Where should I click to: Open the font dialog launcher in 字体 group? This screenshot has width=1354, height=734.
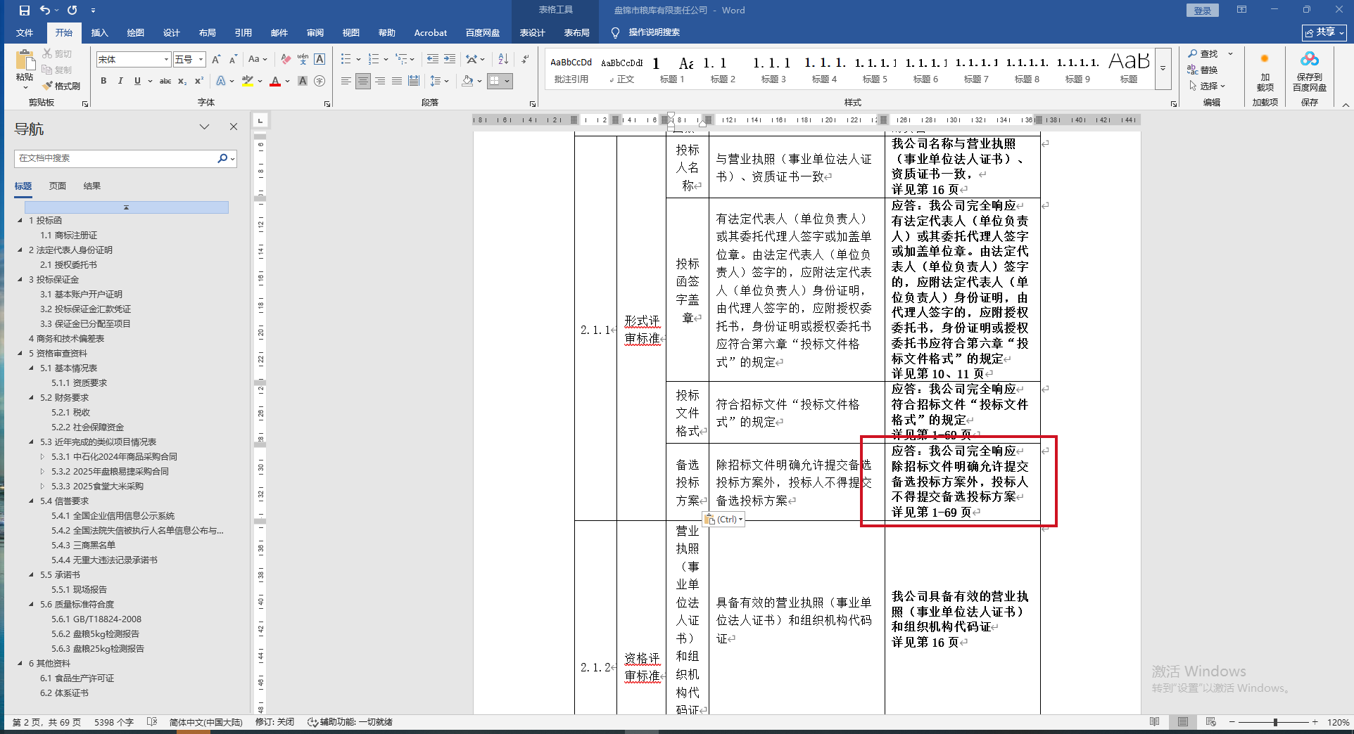327,103
